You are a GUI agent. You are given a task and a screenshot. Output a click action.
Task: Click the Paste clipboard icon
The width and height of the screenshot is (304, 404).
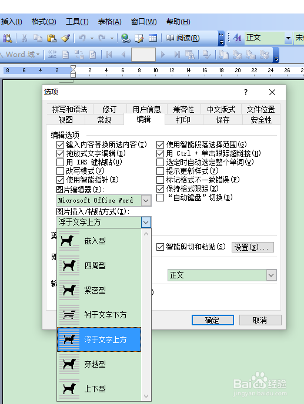[x=52, y=38]
